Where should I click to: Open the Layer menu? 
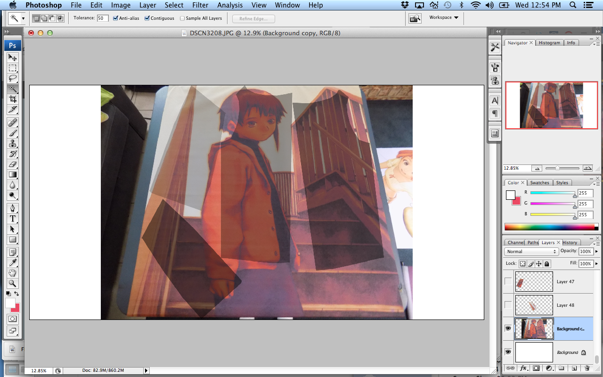click(148, 5)
